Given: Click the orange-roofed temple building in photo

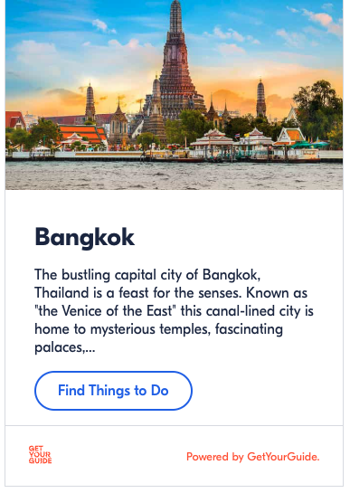Looking at the screenshot, I should [82, 133].
